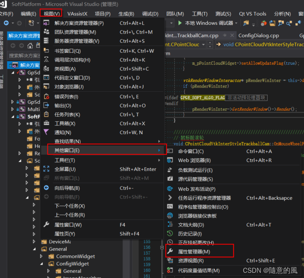Screen dimensions: 304x278
Task: Click the Web 浏览器(B) icon
Action: (x=170, y=160)
